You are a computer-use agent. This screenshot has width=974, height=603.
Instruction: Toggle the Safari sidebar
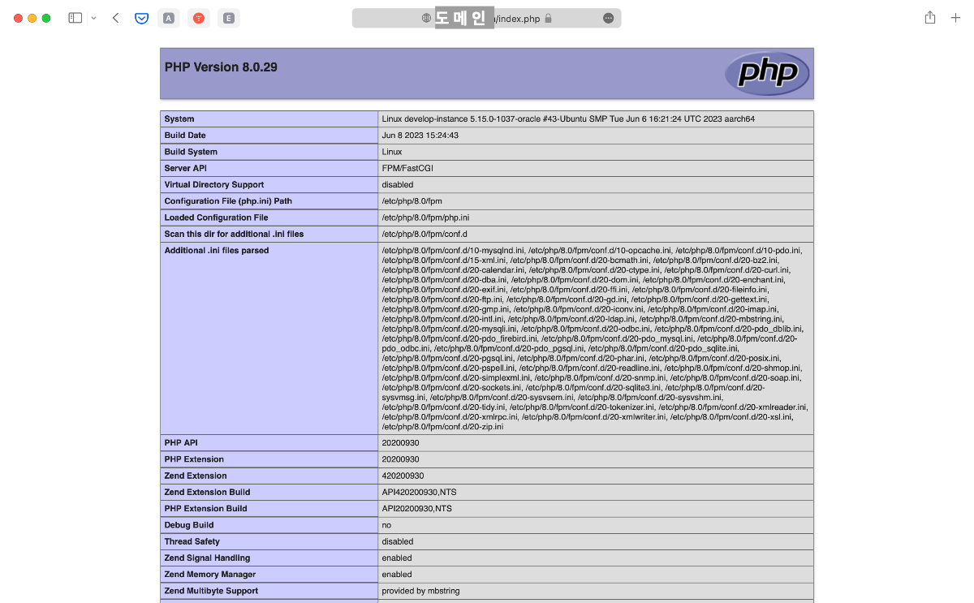click(x=75, y=18)
